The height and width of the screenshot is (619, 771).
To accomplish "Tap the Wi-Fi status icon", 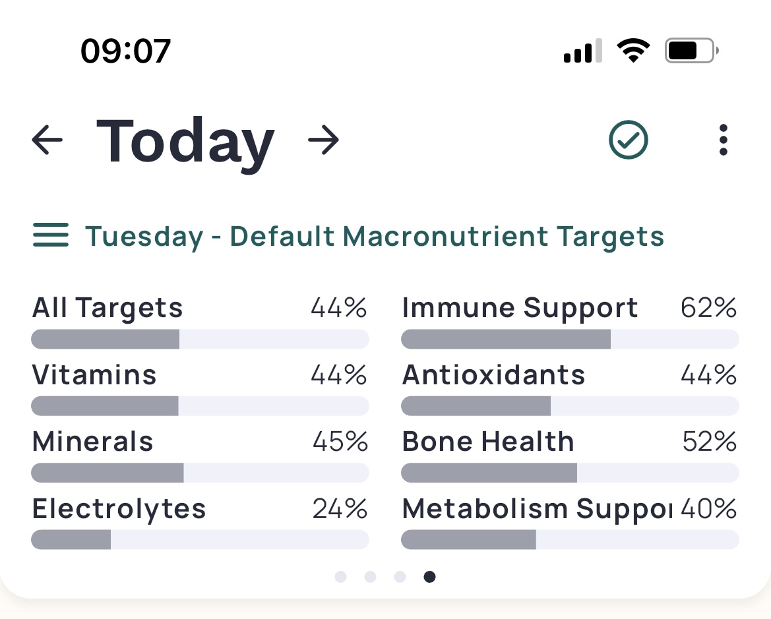I will (x=633, y=51).
